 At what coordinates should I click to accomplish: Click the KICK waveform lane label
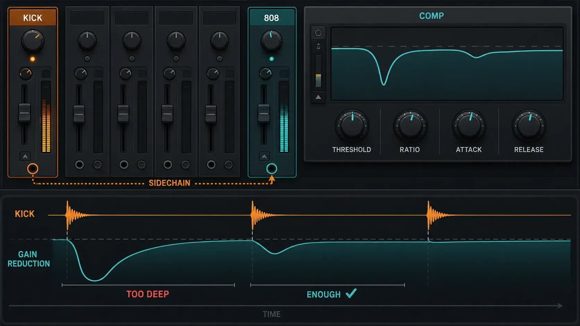(x=25, y=214)
